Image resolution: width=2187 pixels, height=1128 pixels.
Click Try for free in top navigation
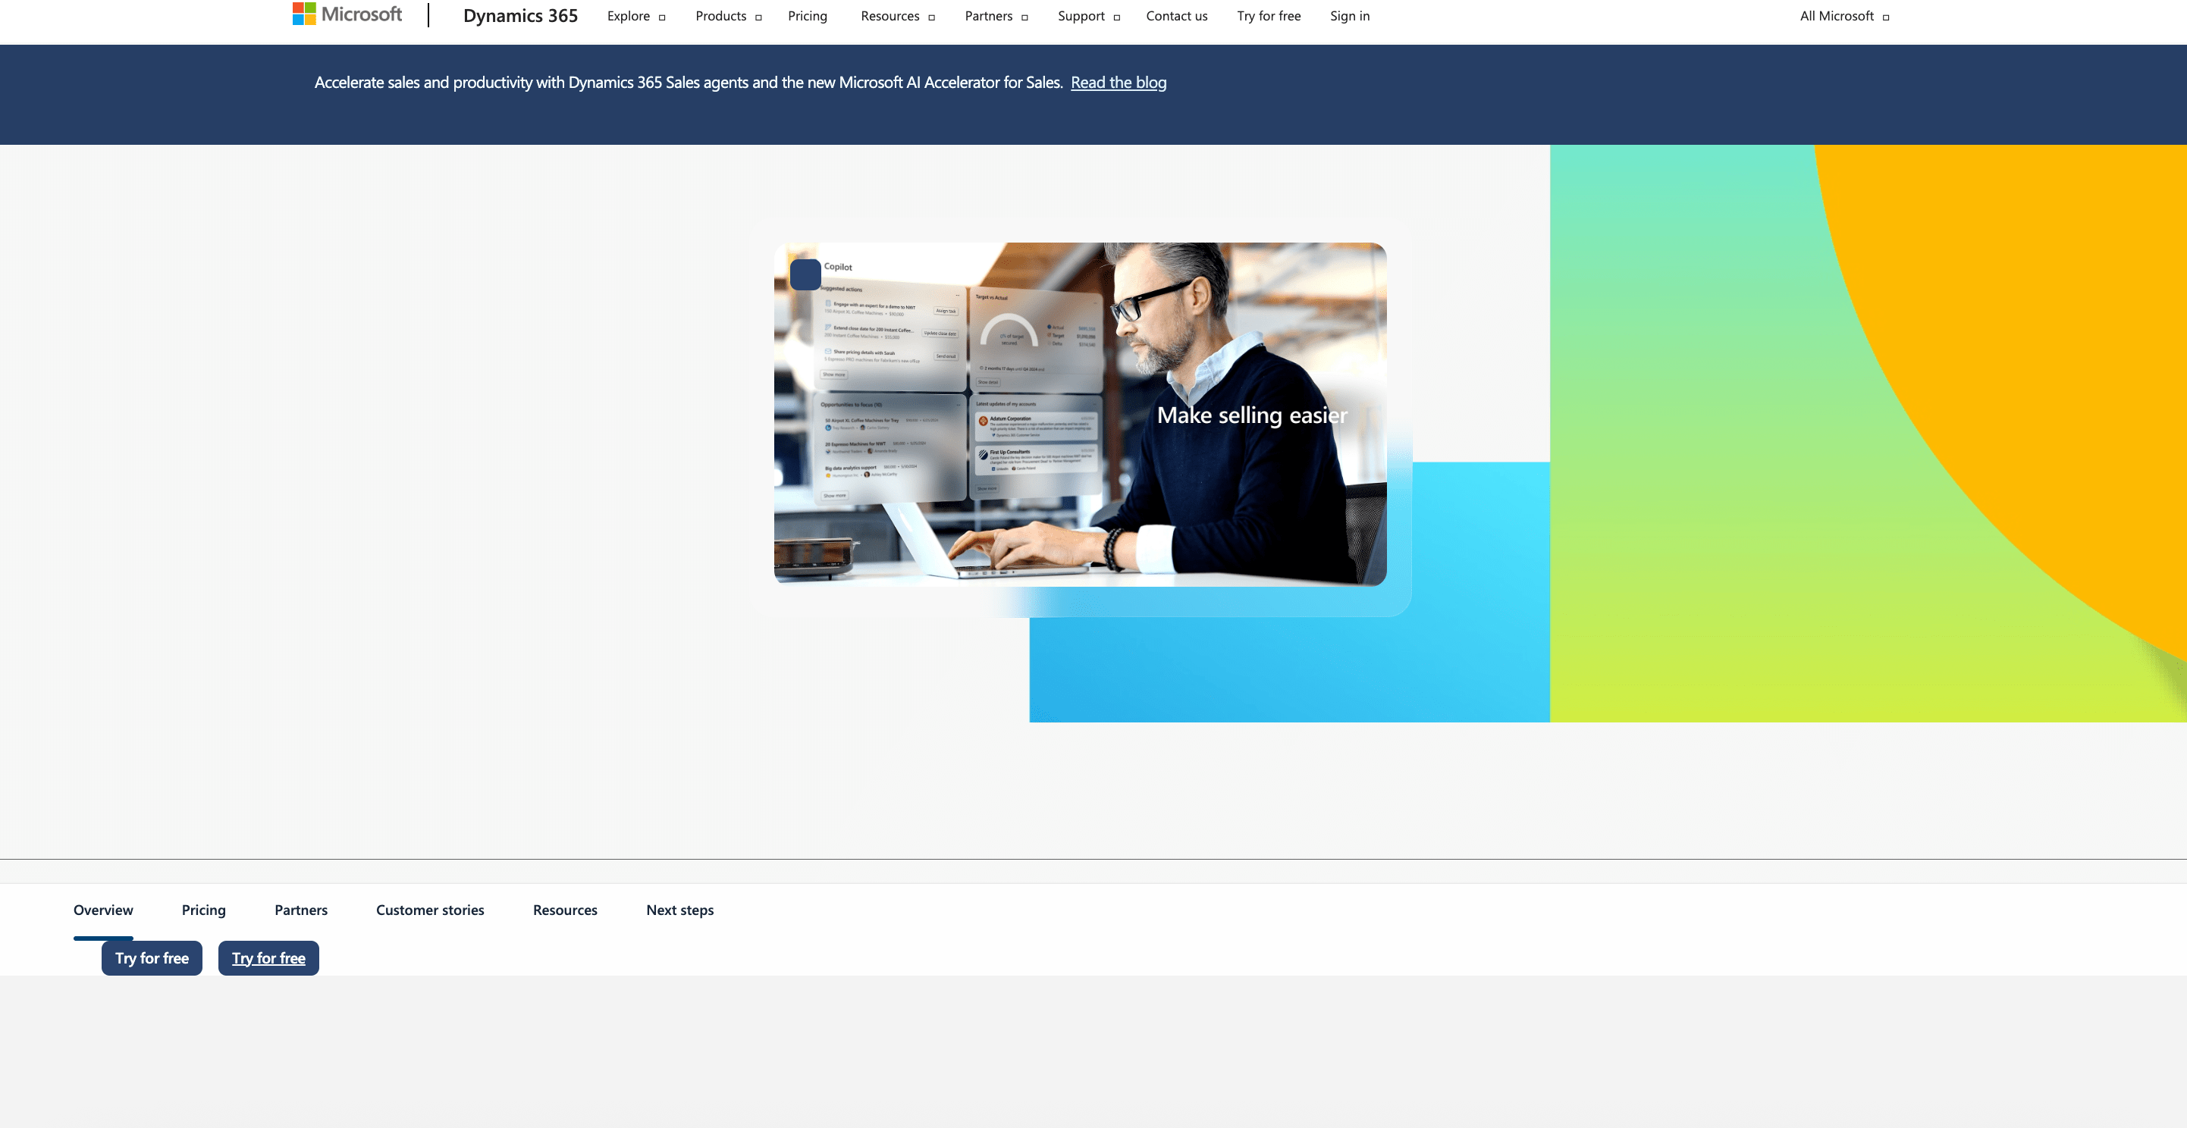[1269, 16]
